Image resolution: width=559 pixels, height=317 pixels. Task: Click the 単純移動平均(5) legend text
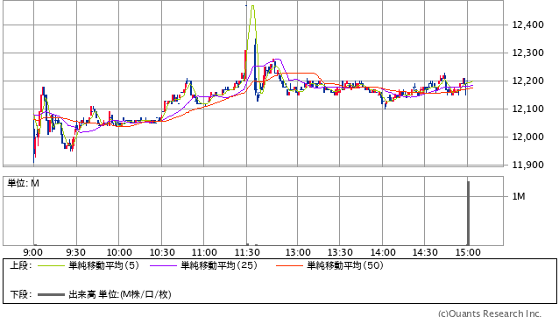coord(103,265)
